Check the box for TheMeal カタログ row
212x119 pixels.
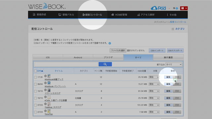[x=35, y=105]
